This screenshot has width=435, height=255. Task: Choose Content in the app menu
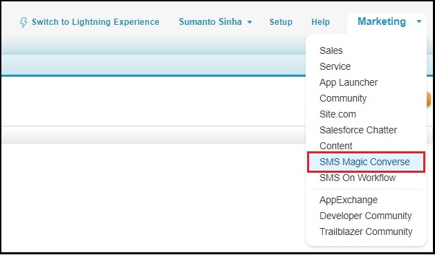(x=335, y=146)
